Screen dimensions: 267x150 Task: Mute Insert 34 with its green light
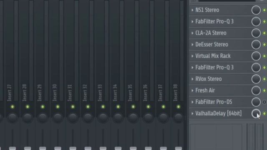(118, 107)
